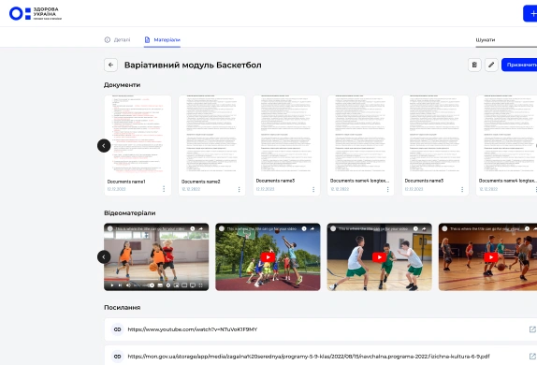Viewport: 537px width, 365px height.
Task: Click miniplayer icon in first video controls
Action: [x=177, y=285]
